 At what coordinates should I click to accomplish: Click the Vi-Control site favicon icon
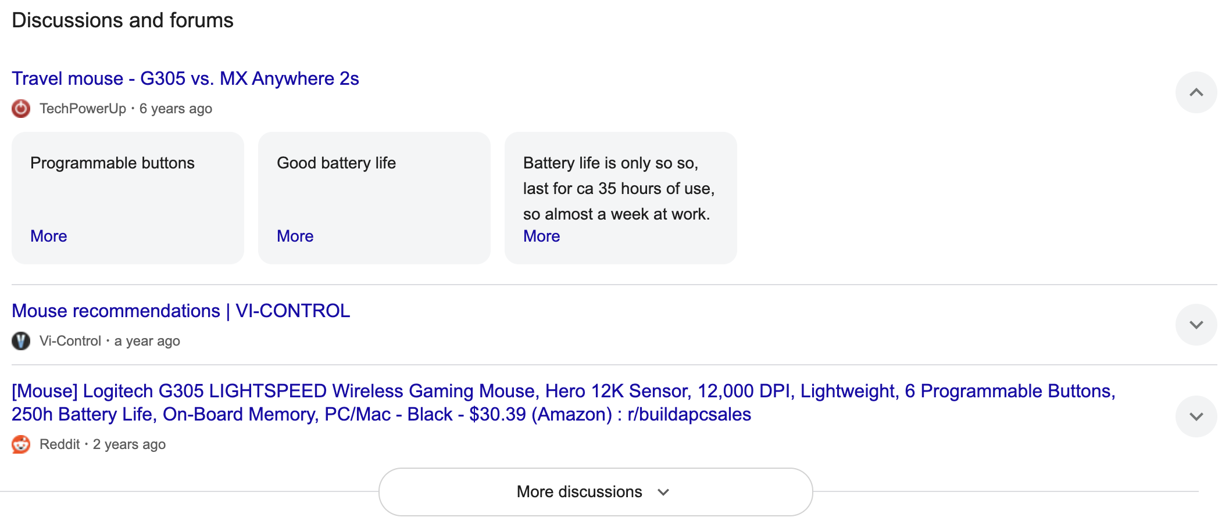[21, 341]
